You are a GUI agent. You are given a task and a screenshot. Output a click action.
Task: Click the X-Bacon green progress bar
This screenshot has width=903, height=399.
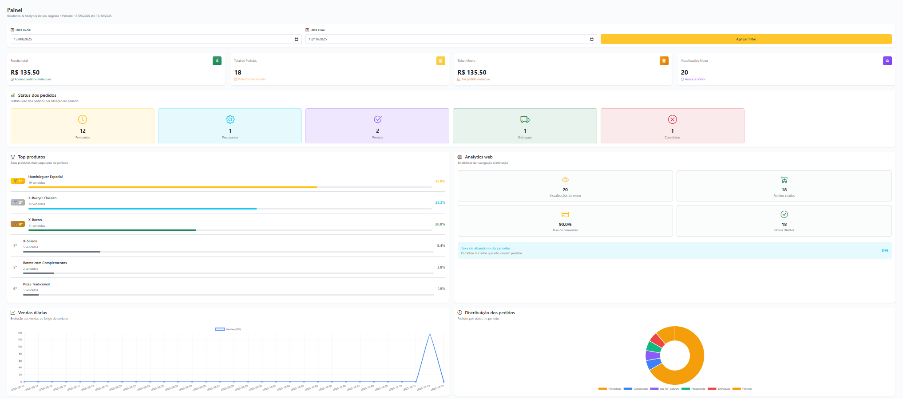(x=112, y=230)
